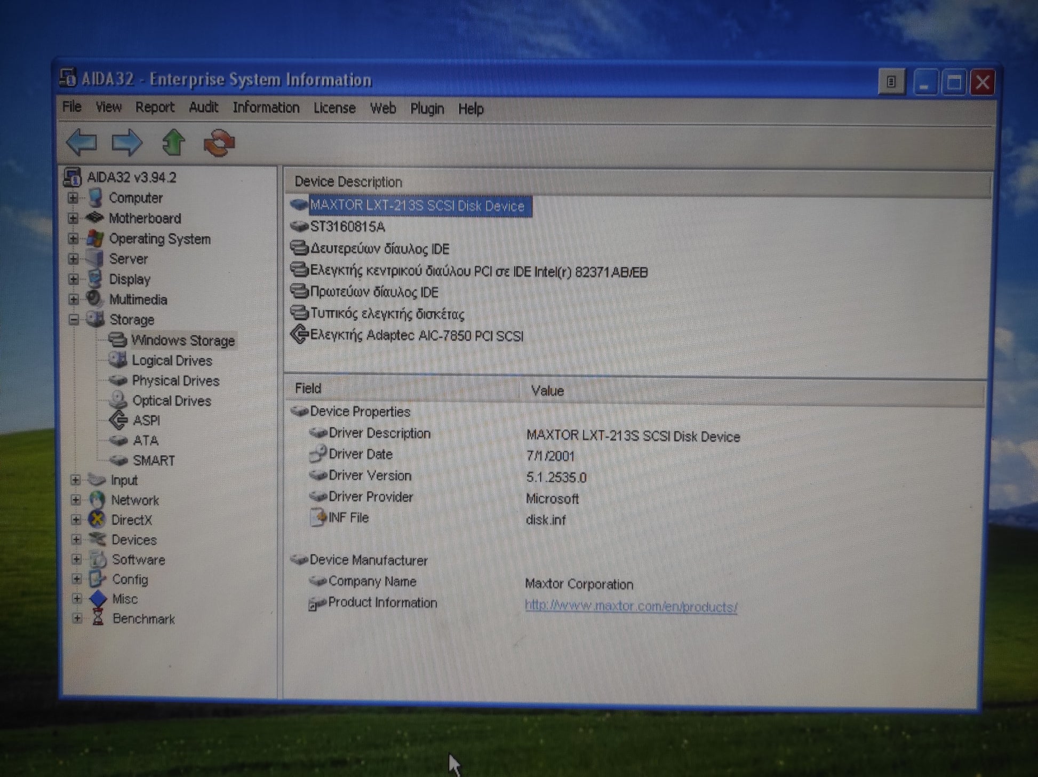Select the SMART entry in the tree
The height and width of the screenshot is (777, 1038).
click(x=153, y=461)
